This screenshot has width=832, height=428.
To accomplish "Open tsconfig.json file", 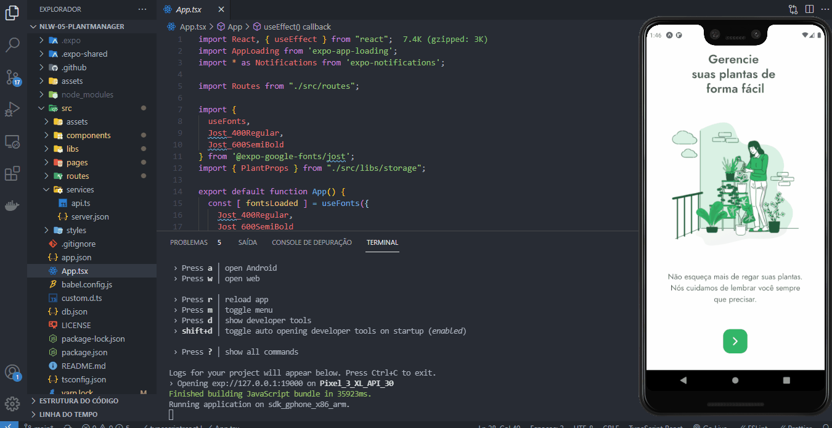I will (x=92, y=379).
